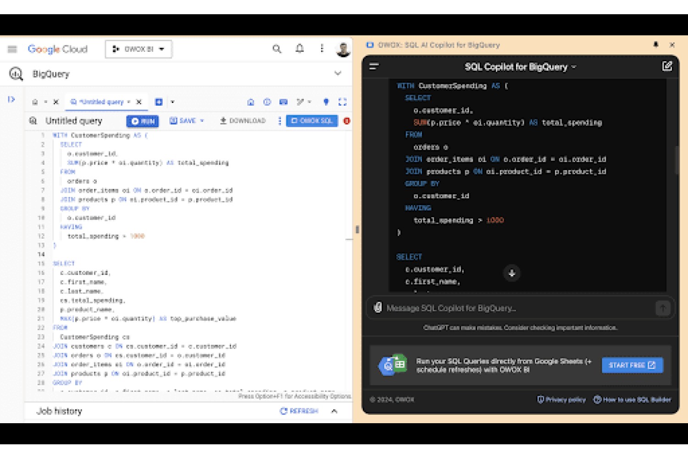This screenshot has width=688, height=459.
Task: Start a new chat with compose icon
Action: pos(667,67)
